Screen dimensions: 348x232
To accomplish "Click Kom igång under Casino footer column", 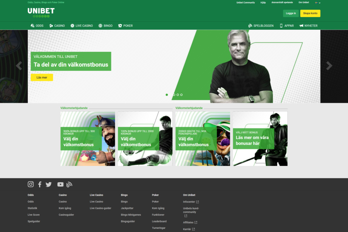I will (x=65, y=208).
